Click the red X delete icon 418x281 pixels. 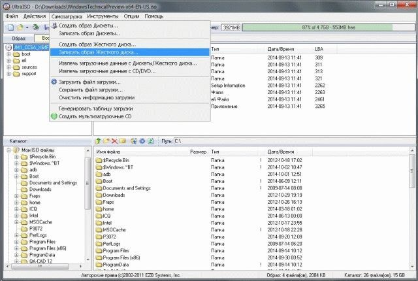click(x=114, y=141)
